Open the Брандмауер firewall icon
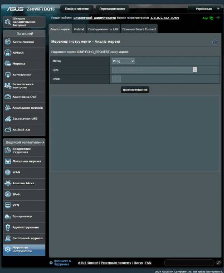Screen dimensions: 224x273 pos(8,216)
